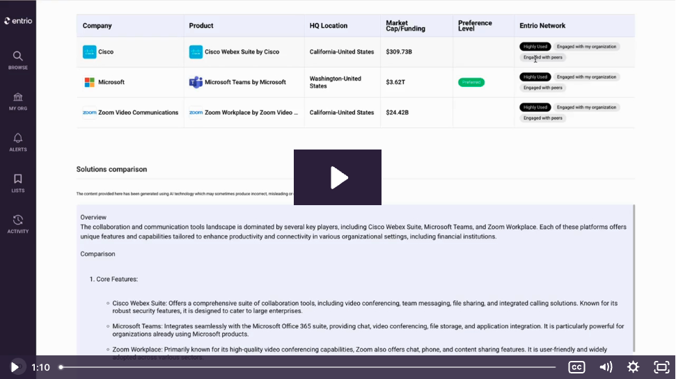Image resolution: width=676 pixels, height=379 pixels.
Task: Click Engaged with my organization in Zoom row
Action: click(586, 107)
